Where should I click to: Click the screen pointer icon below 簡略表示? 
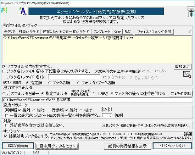coord(187,74)
